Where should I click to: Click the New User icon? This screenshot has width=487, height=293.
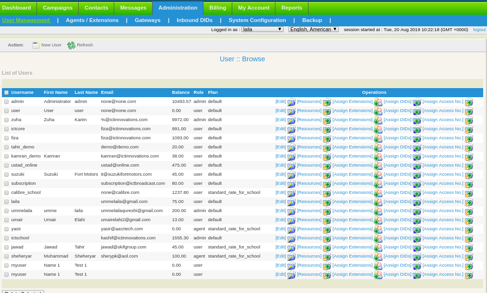pos(36,45)
